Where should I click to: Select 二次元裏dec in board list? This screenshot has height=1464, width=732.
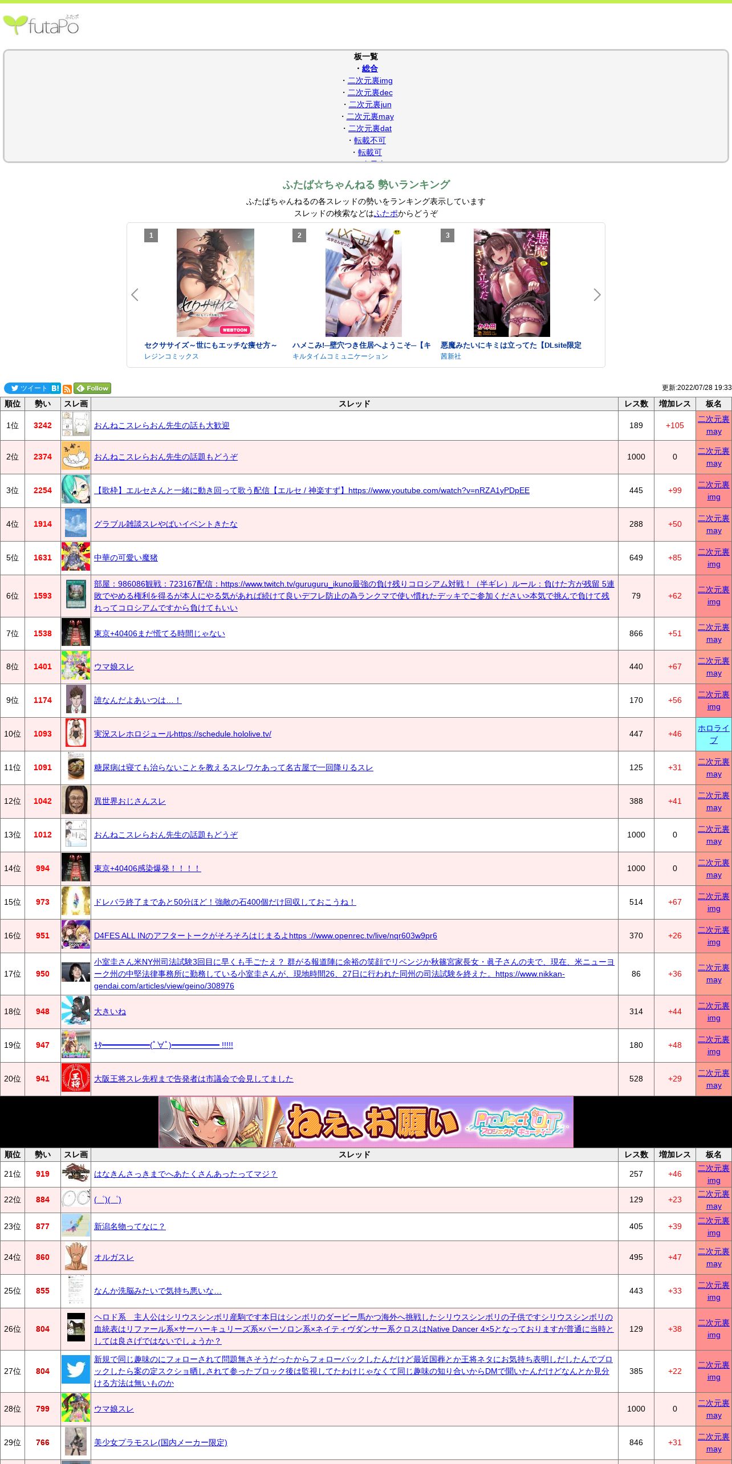(370, 92)
